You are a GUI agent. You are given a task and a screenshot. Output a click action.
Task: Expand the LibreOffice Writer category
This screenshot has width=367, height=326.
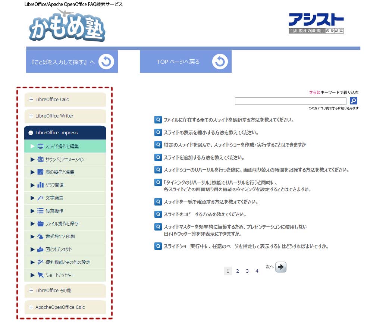click(x=65, y=116)
